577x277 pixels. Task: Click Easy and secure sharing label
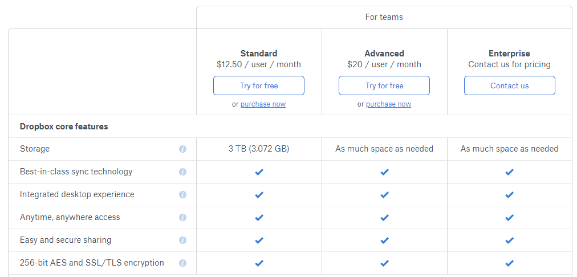pos(66,240)
